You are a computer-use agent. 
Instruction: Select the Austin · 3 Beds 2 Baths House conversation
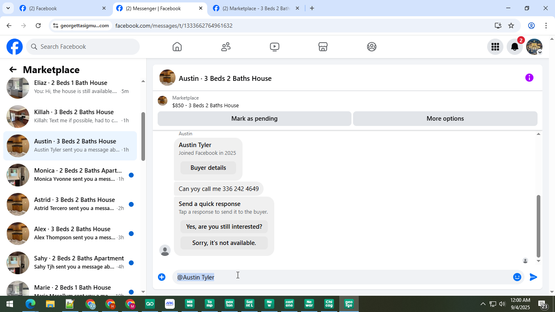pyautogui.click(x=70, y=146)
